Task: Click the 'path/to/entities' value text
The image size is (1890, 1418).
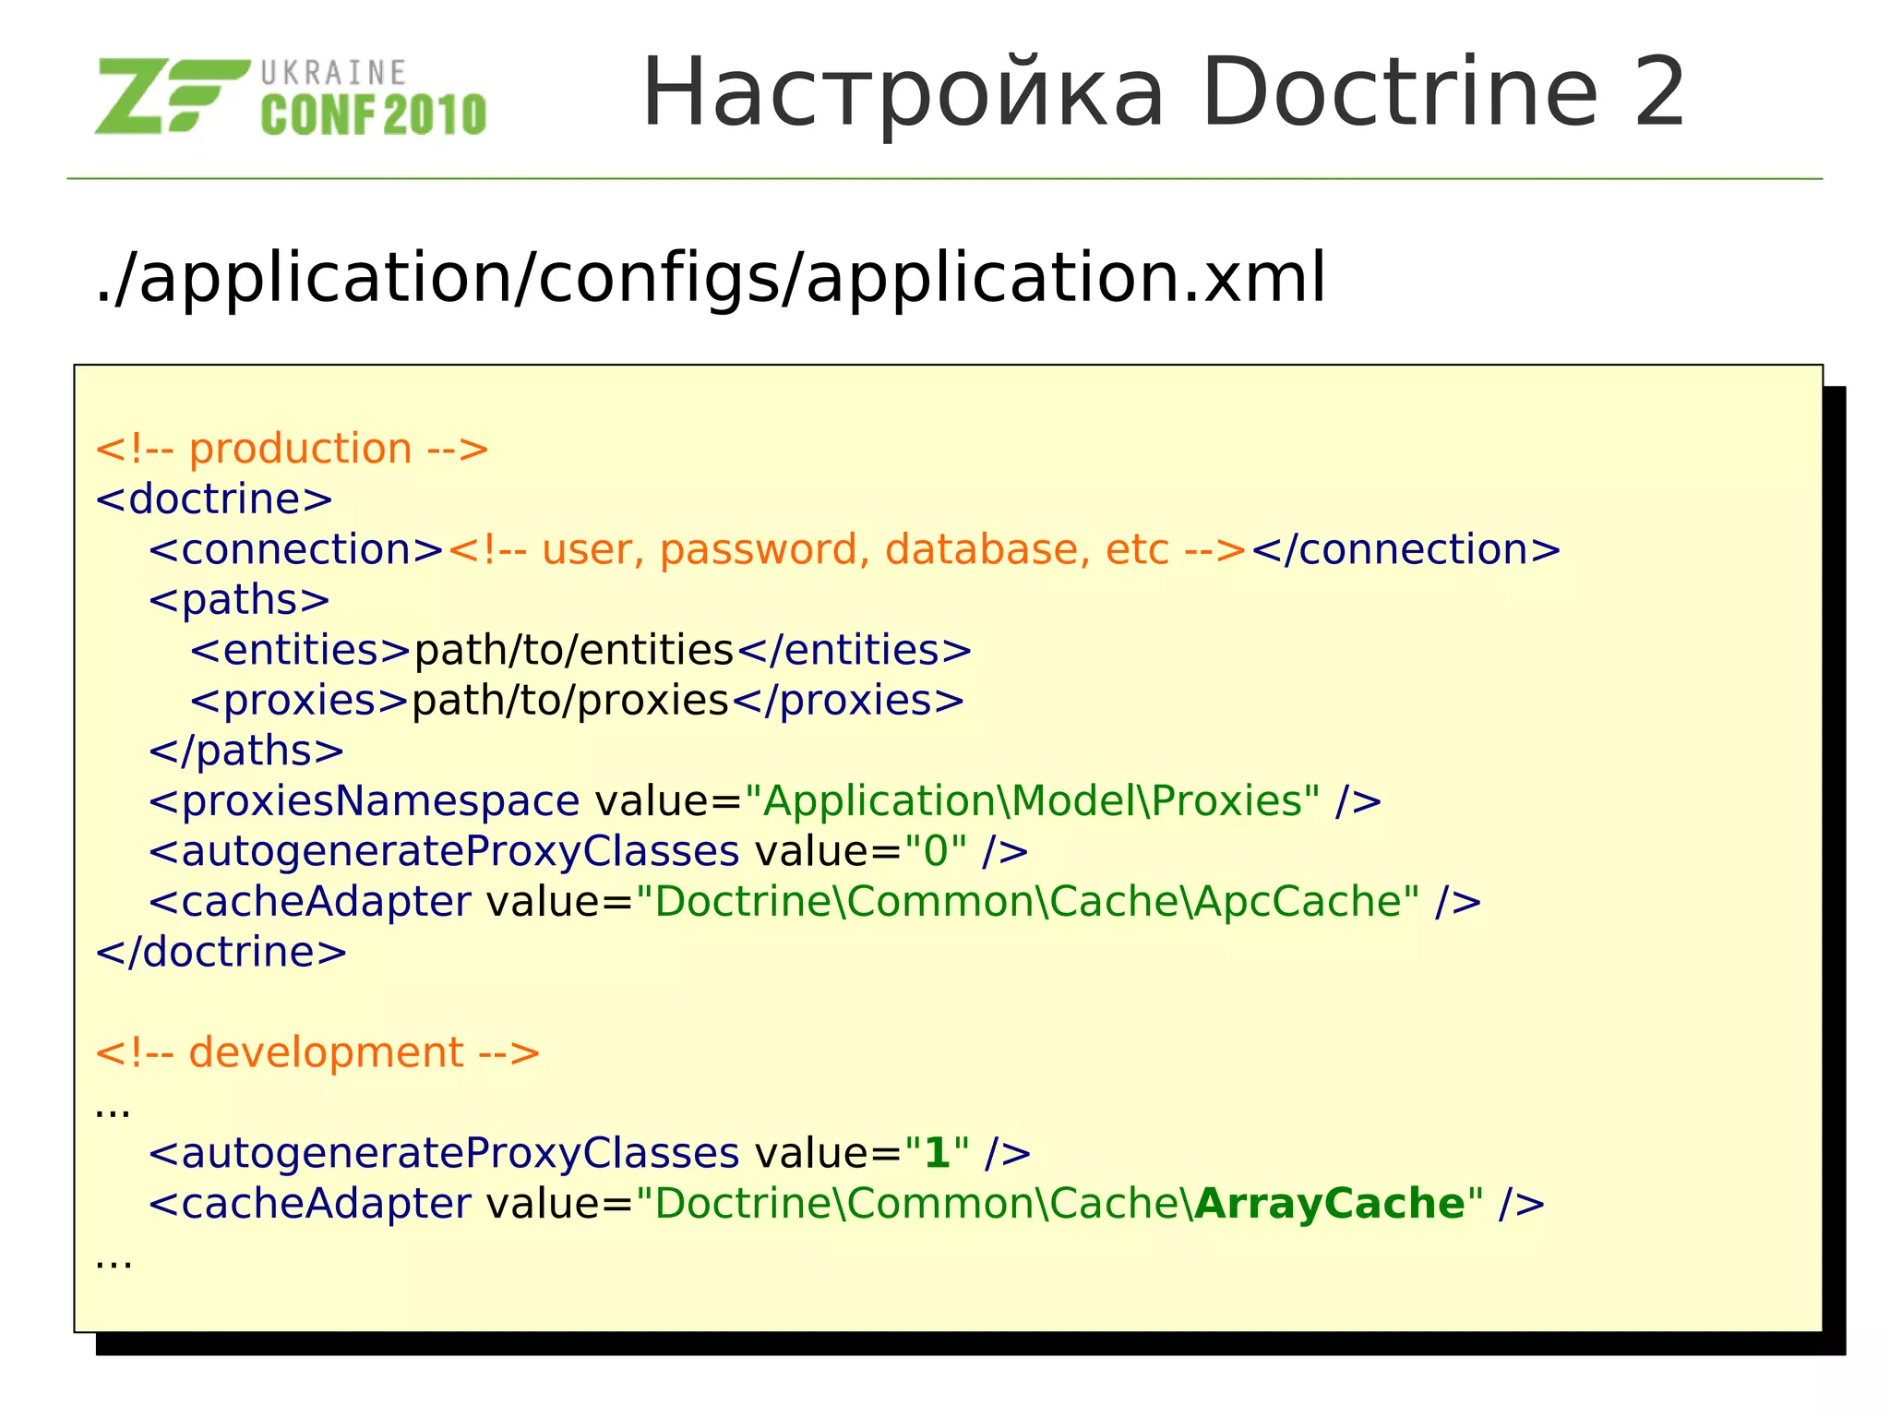Action: tap(573, 650)
